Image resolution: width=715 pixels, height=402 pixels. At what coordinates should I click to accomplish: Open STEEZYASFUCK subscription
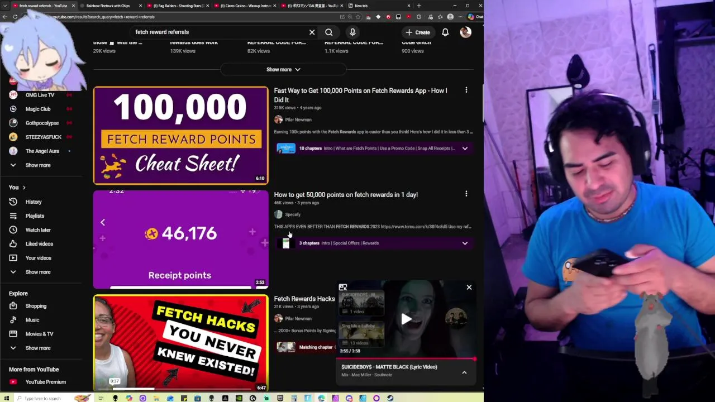click(43, 137)
